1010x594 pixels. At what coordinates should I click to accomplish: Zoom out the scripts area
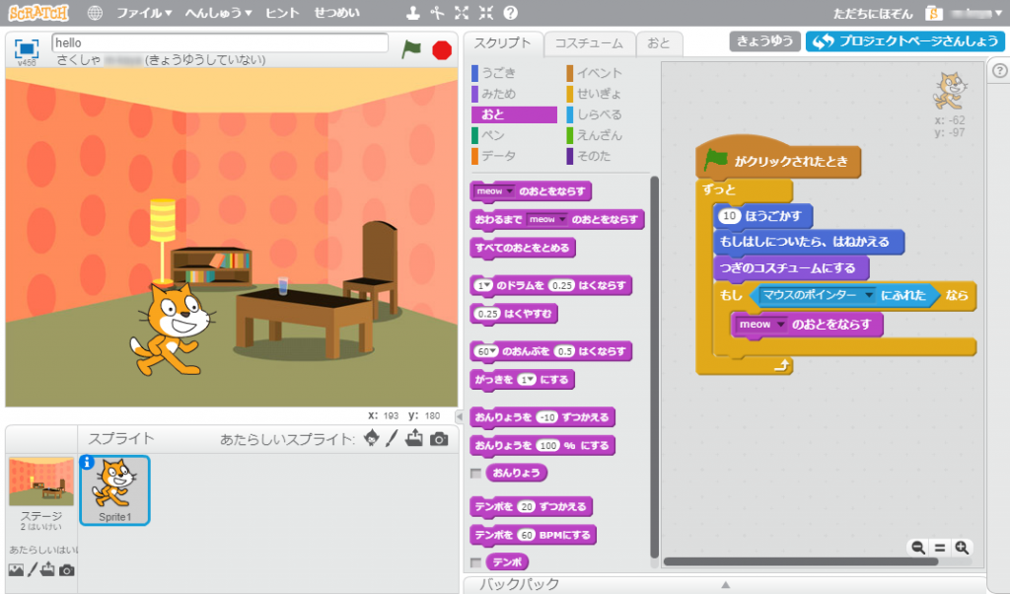[x=918, y=548]
